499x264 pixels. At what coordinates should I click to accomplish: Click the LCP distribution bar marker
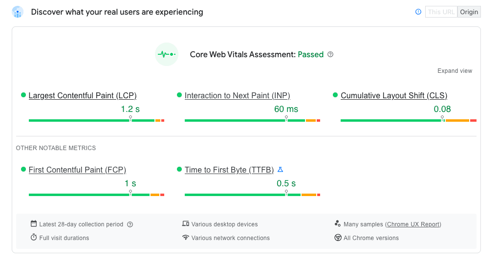(x=130, y=118)
